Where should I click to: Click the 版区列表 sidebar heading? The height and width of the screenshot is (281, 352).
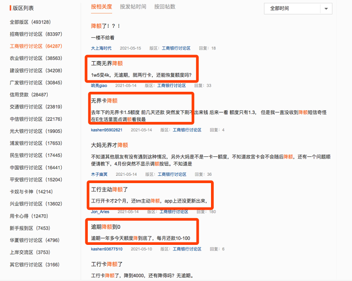[23, 8]
